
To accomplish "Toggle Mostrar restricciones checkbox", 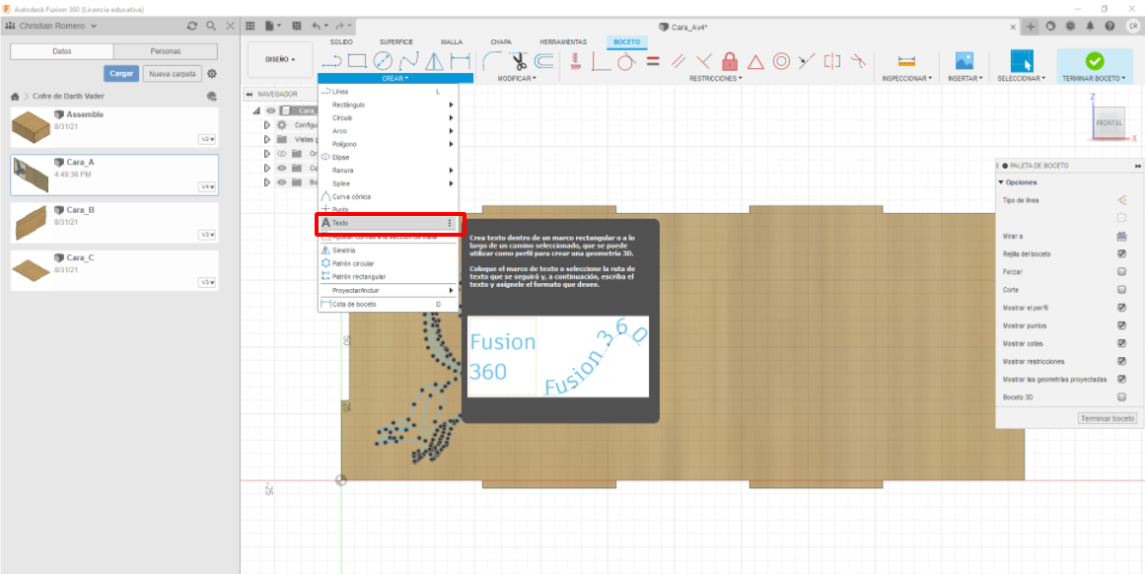I will click(x=1121, y=362).
